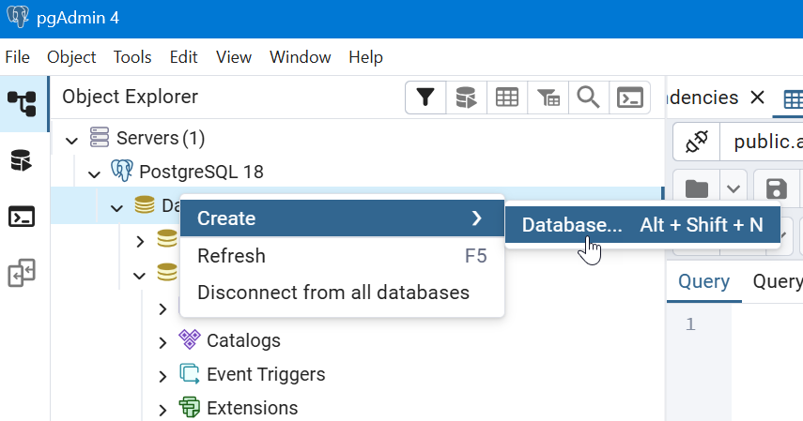Click the PostgreSQL 18 elephant icon
The width and height of the screenshot is (803, 421).
point(122,171)
